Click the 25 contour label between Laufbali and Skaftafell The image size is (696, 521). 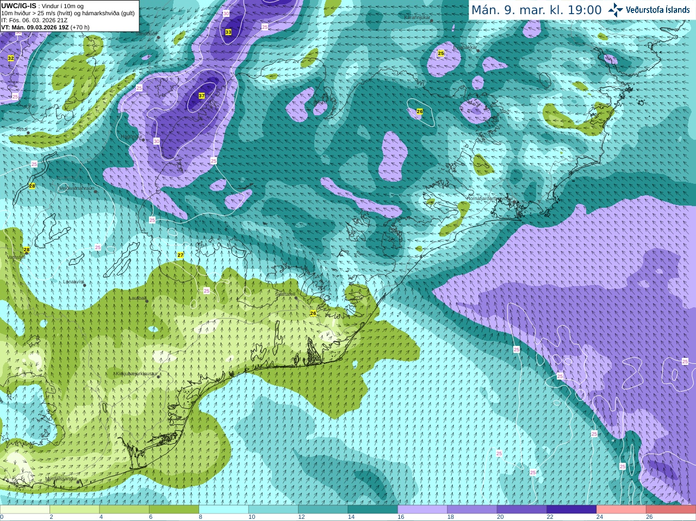coord(207,291)
